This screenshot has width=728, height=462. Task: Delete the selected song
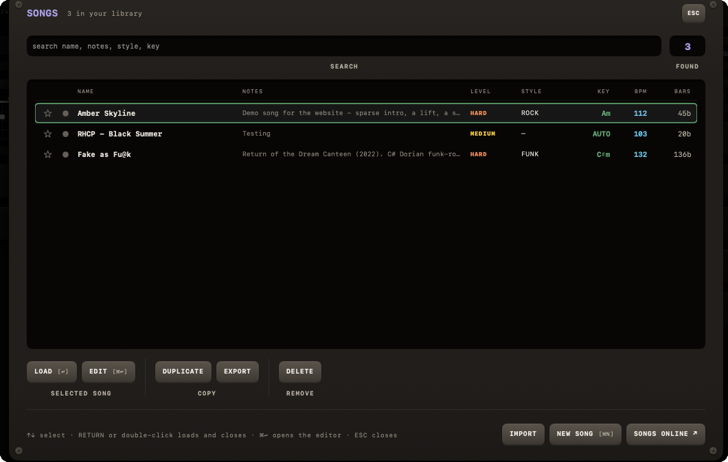click(x=299, y=372)
